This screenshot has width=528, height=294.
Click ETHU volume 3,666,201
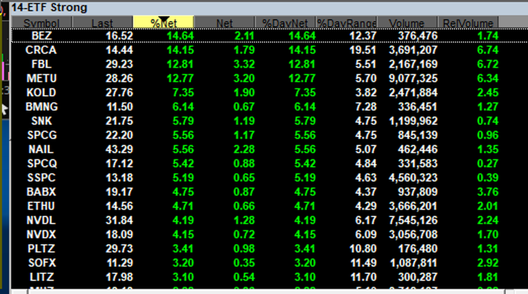point(413,206)
